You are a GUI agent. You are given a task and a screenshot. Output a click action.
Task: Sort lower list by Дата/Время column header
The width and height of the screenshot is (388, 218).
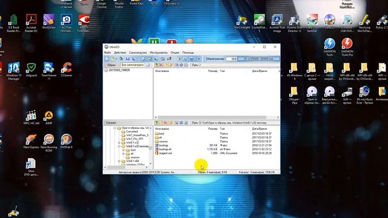tap(259, 129)
